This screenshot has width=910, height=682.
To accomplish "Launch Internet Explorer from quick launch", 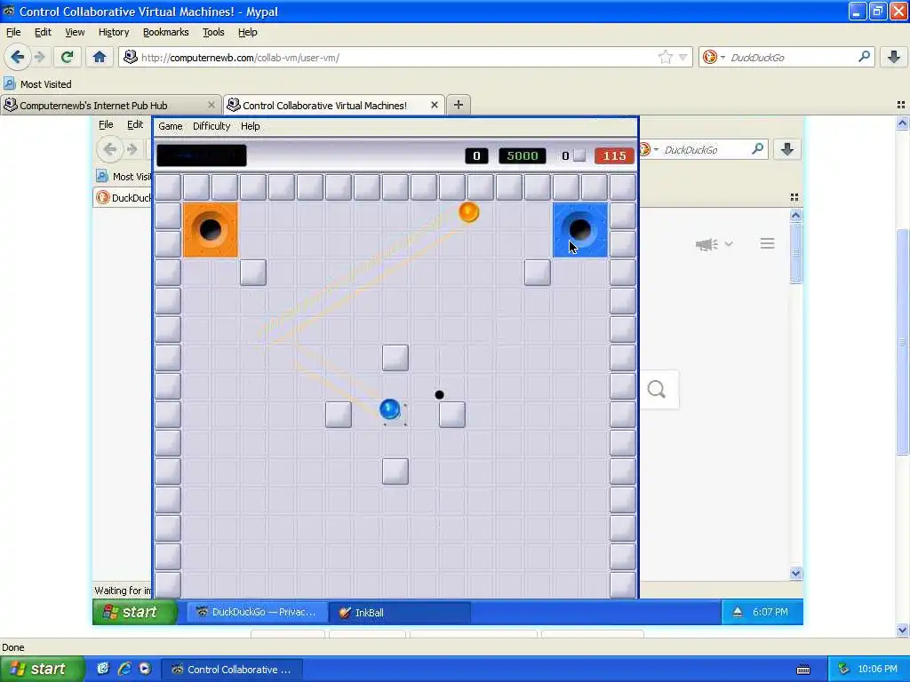I will click(124, 669).
